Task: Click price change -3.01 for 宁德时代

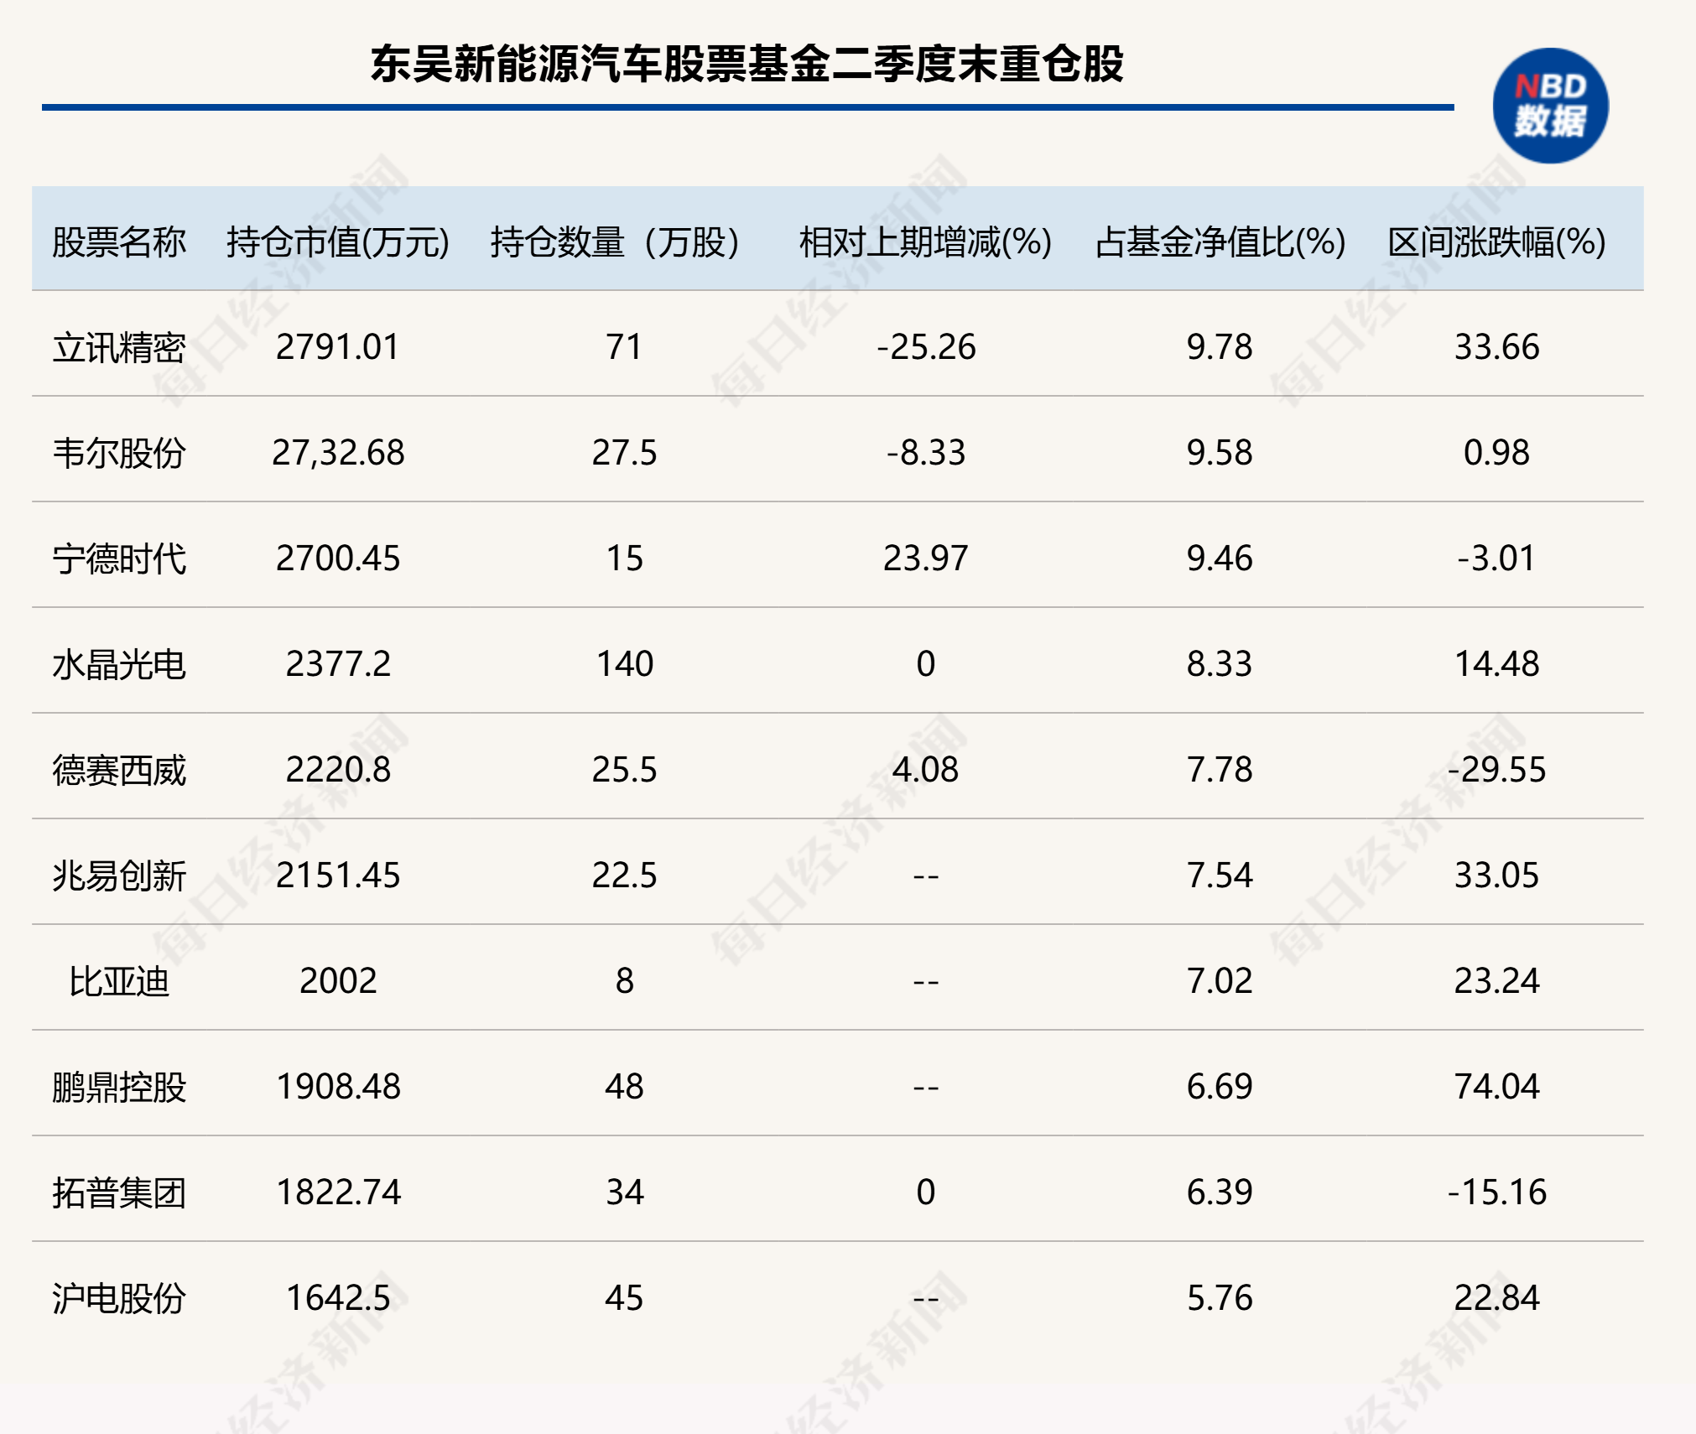Action: pyautogui.click(x=1497, y=559)
